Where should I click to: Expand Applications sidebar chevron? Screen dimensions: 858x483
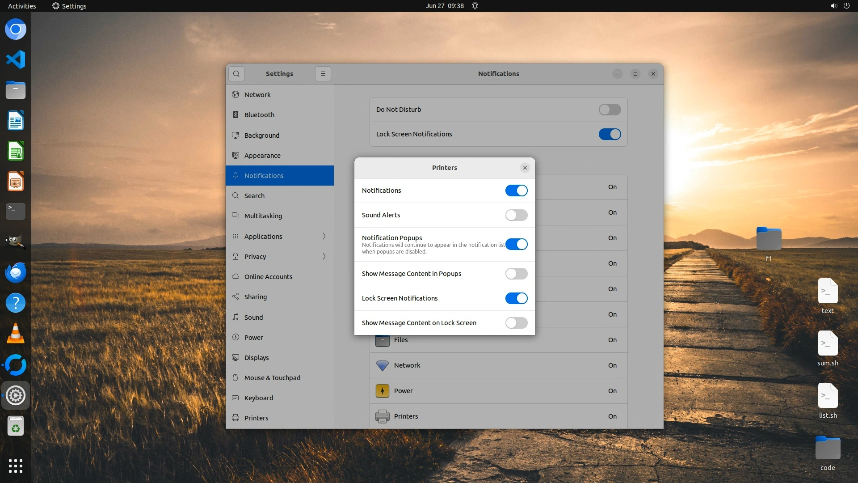(x=324, y=236)
